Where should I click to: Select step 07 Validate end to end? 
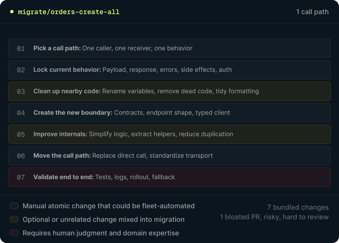click(x=169, y=177)
